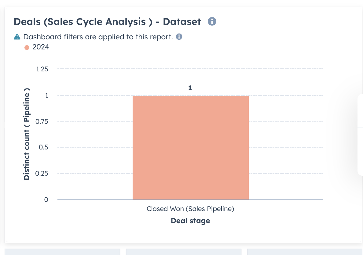
Task: Click the info icon beside the report title
Action: (212, 21)
